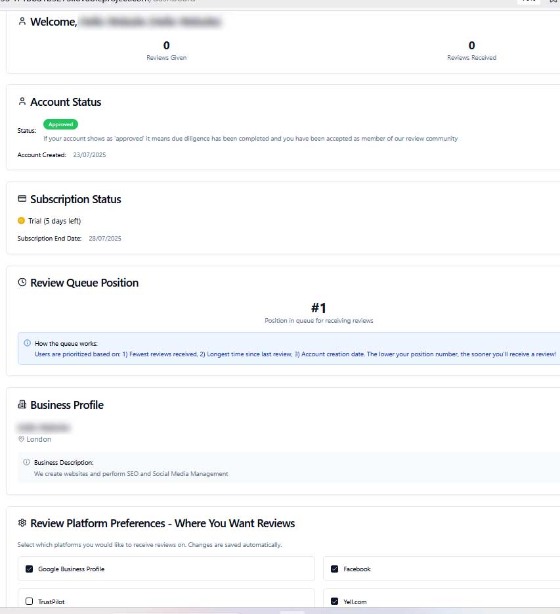The width and height of the screenshot is (560, 614).
Task: Click the Subscription Status card icon
Action: (22, 199)
